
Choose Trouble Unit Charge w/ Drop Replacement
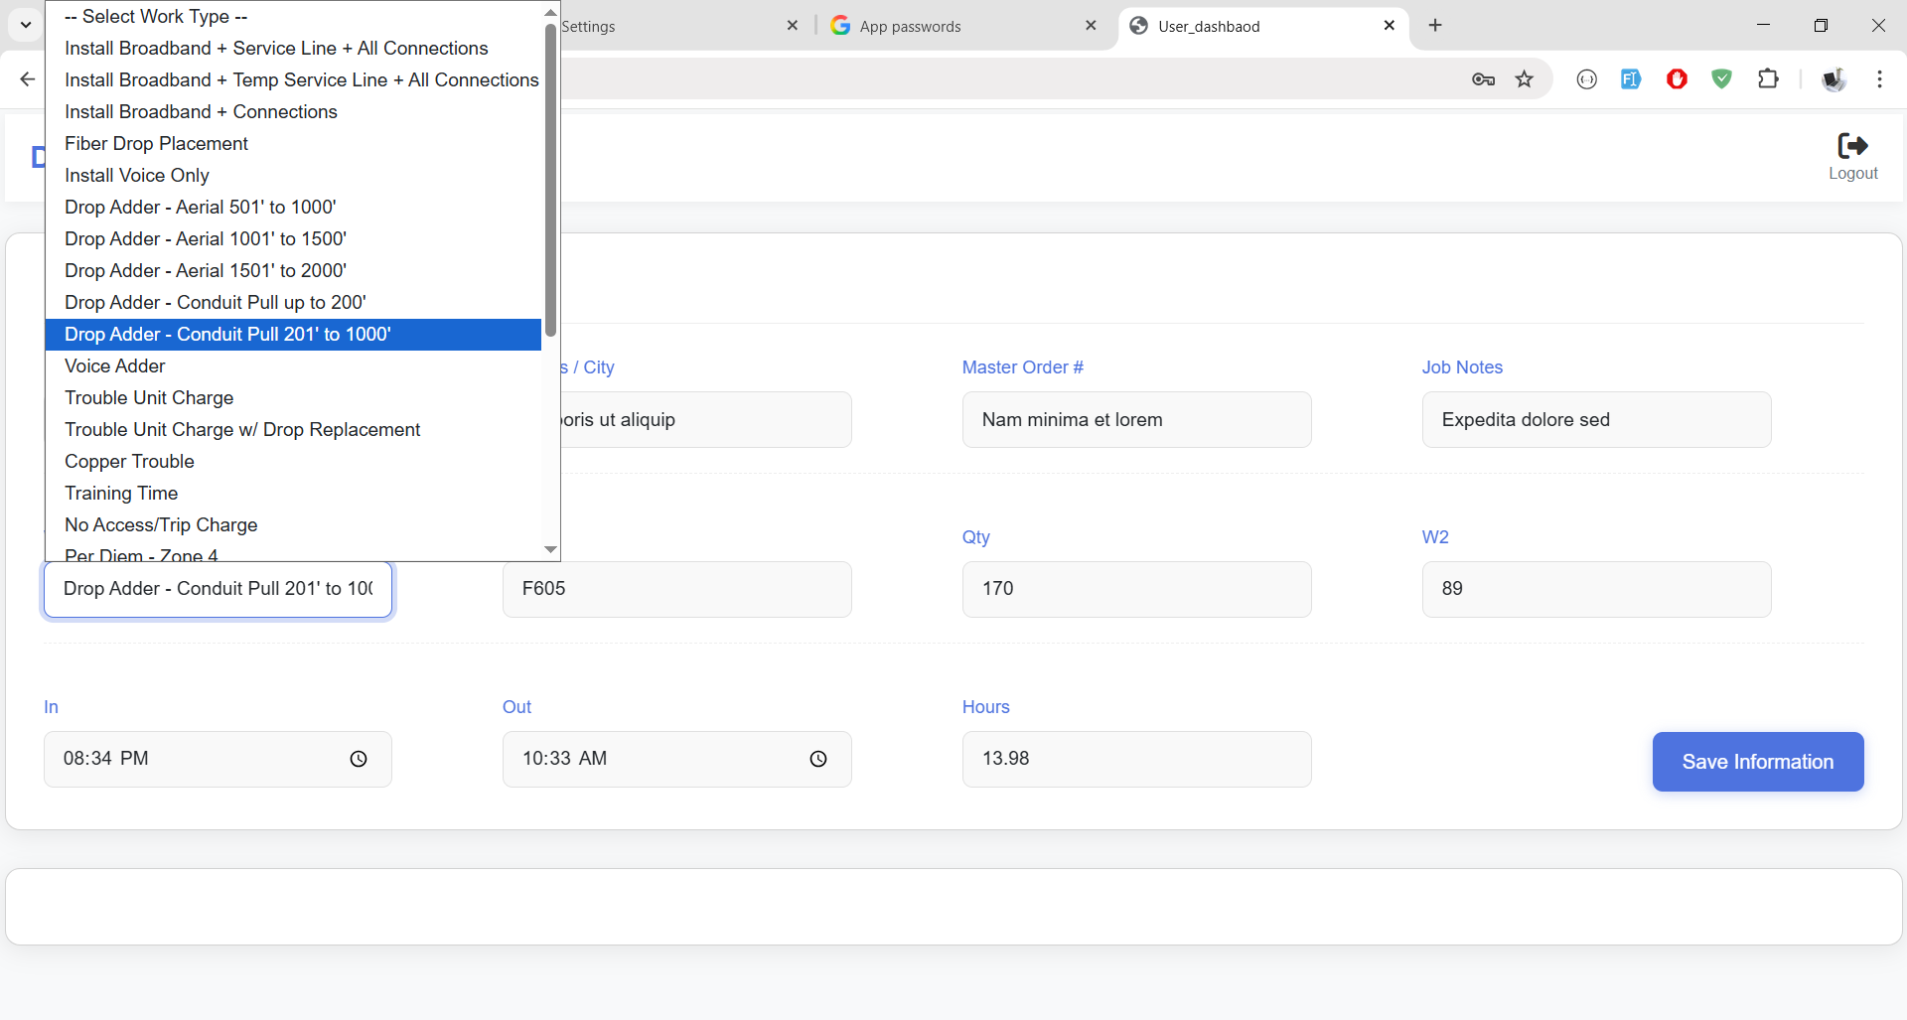click(x=242, y=430)
